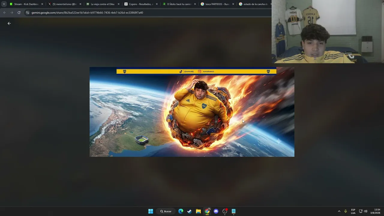
Task: Change the ESP LAA keyboard language
Action: 353,211
